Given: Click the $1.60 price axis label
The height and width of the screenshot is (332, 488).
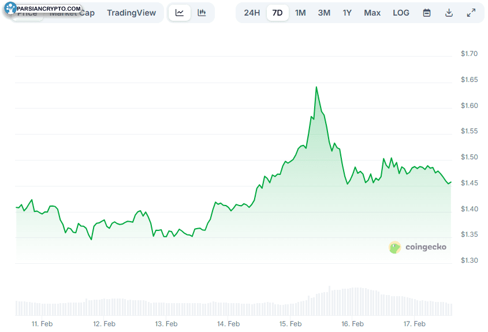Looking at the screenshot, I should [x=469, y=106].
